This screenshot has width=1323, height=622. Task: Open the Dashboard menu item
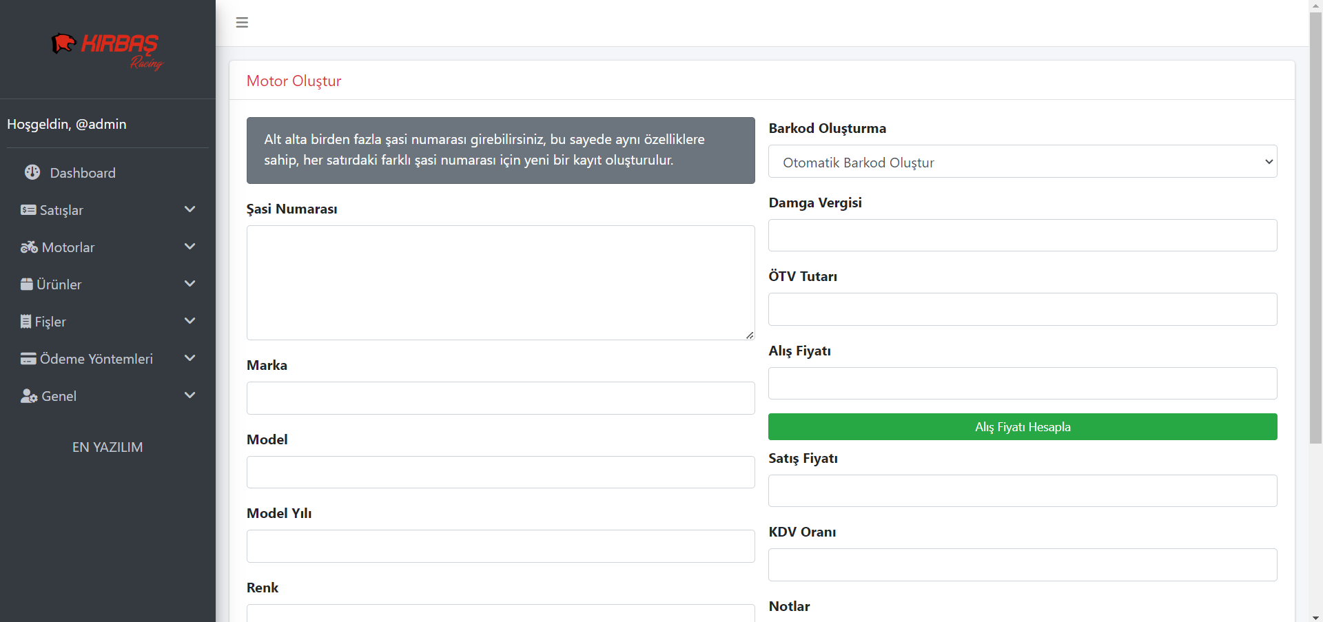point(82,173)
